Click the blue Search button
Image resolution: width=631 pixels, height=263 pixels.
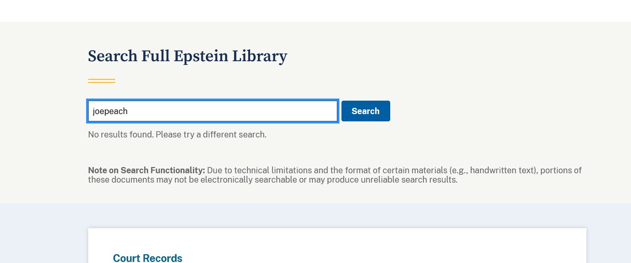365,111
